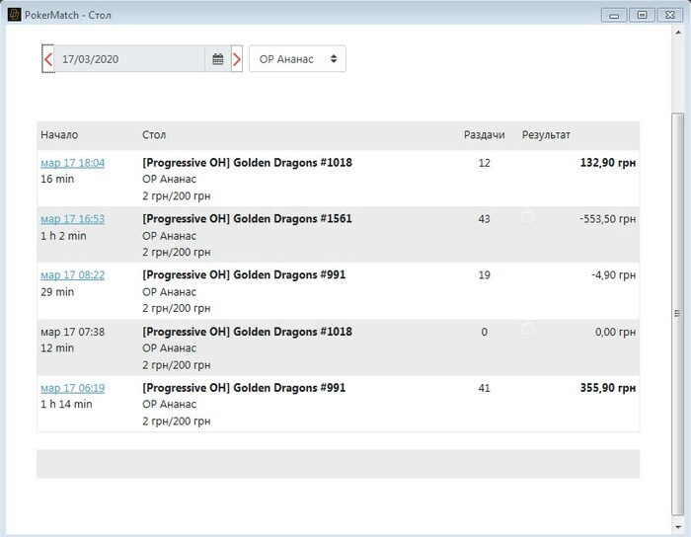Viewport: 691px width, 537px height.
Task: Click the Стол column header
Action: pyautogui.click(x=154, y=135)
